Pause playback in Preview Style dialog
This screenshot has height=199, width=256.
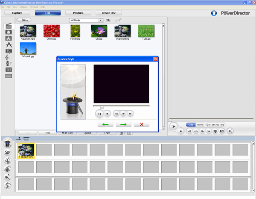[99, 114]
